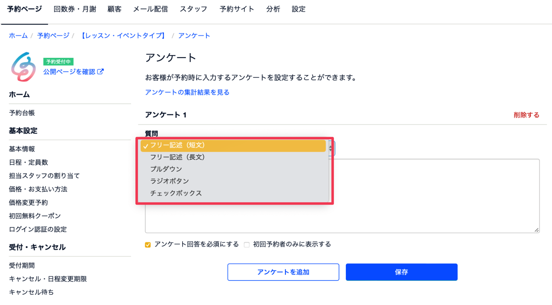552x305 pixels.
Task: Click ホーム breadcrumb link
Action: tap(18, 35)
